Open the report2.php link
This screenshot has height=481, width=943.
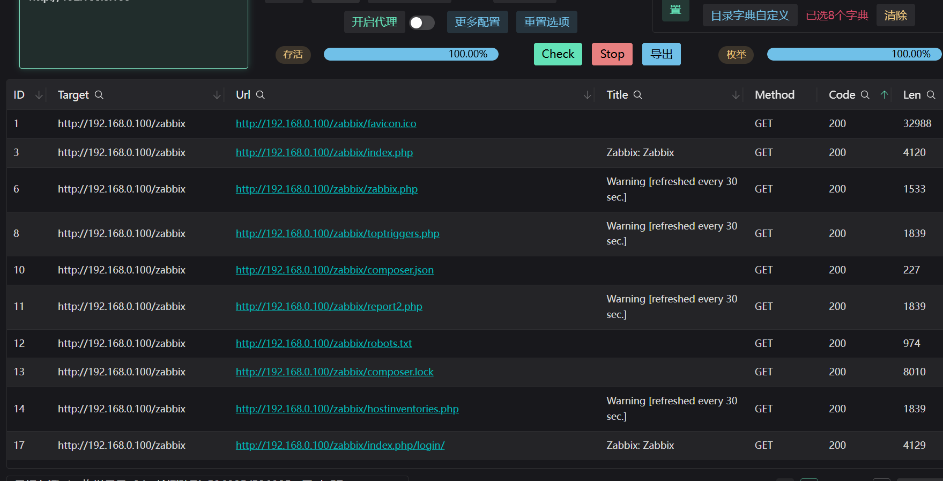(329, 307)
